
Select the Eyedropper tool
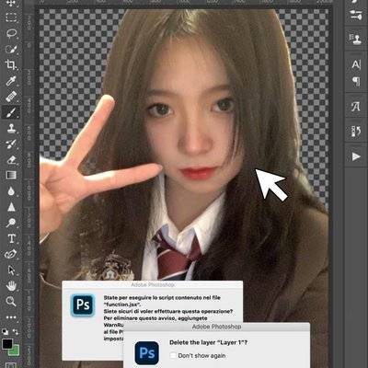pos(11,81)
